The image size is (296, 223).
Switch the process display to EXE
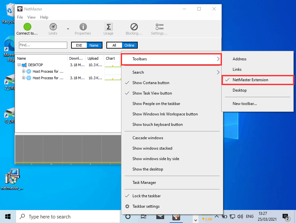coord(79,45)
